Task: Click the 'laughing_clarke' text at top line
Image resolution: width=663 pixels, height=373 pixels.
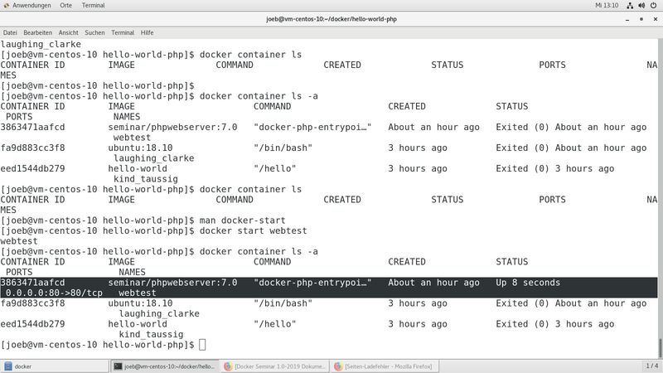Action: click(41, 45)
